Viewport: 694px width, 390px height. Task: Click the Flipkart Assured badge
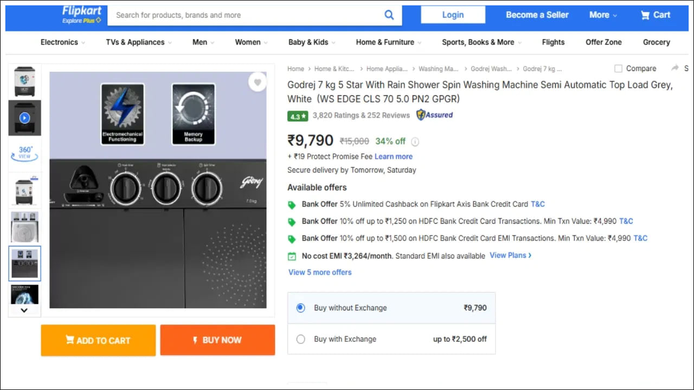[x=434, y=115]
